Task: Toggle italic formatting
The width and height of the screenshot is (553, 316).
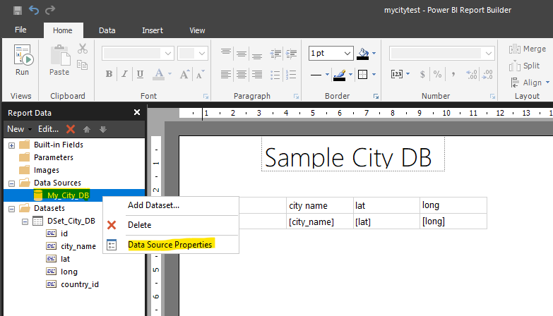Action: (x=124, y=74)
